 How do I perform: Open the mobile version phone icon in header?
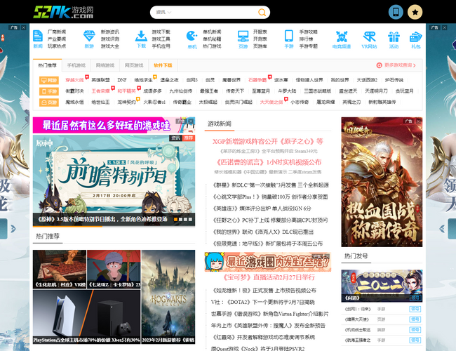click(x=396, y=12)
